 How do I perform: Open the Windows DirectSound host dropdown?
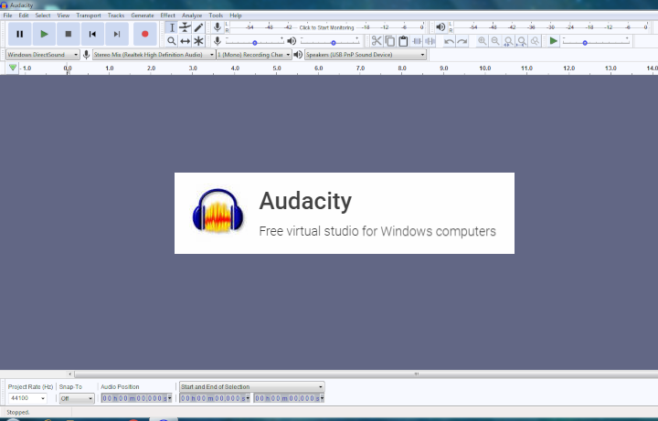point(42,55)
